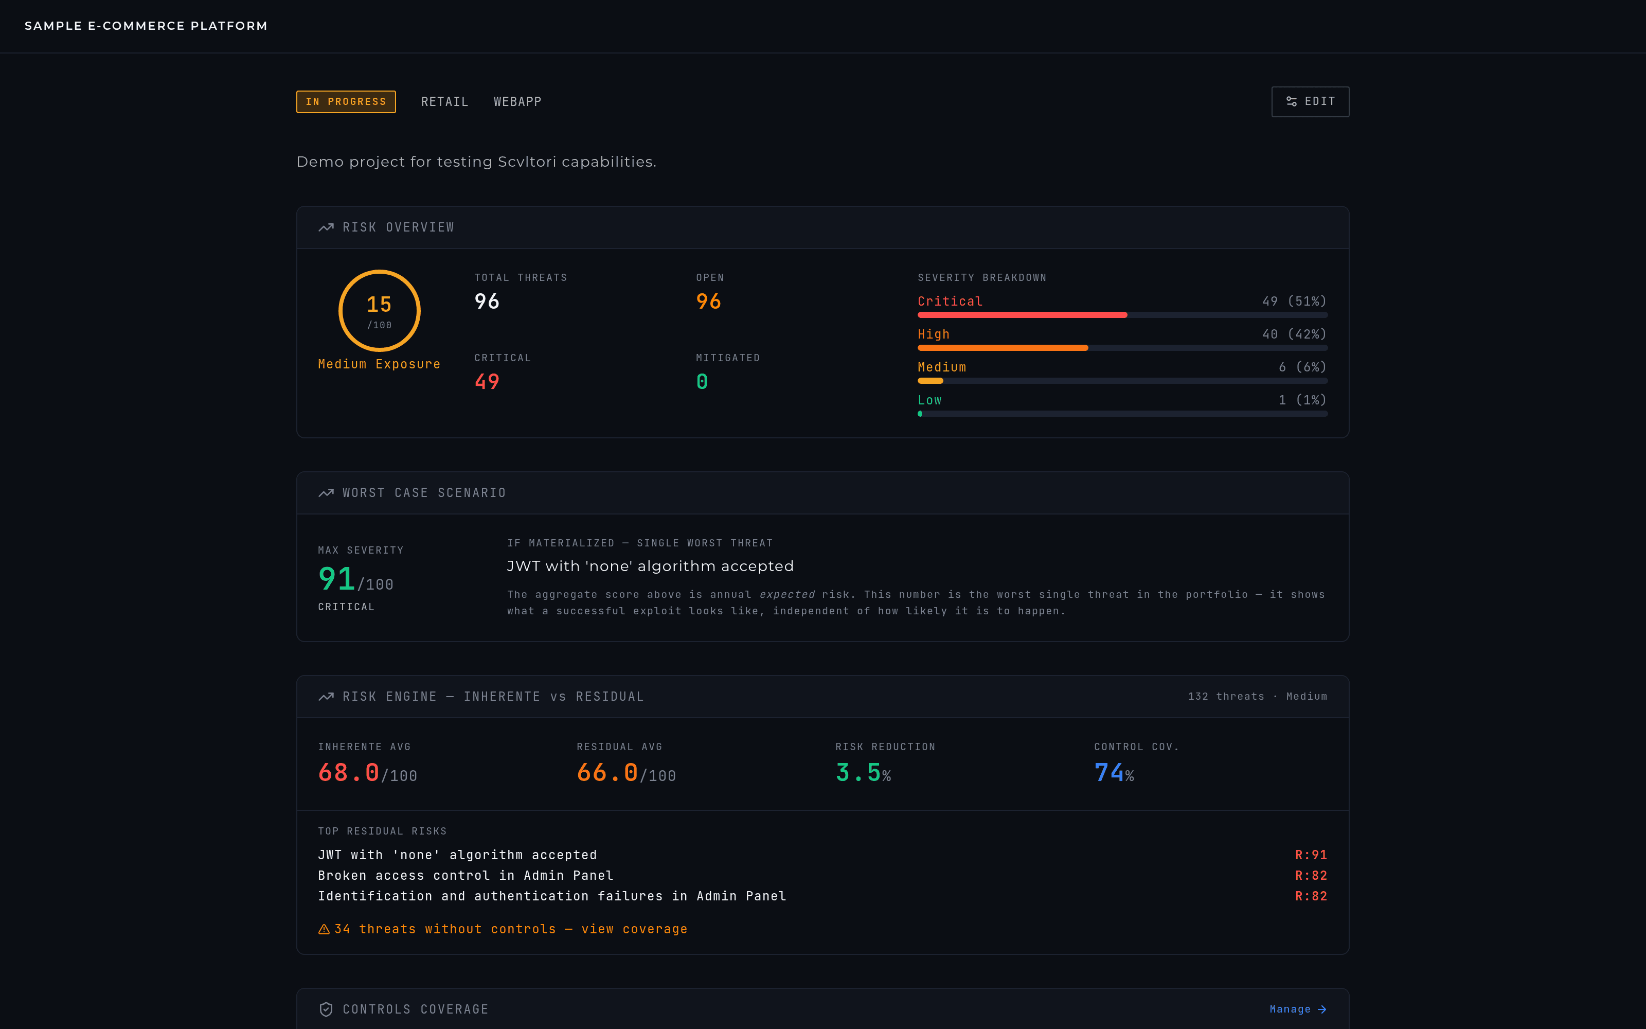
Task: Click the Worst Case Scenario trend icon
Action: point(326,493)
